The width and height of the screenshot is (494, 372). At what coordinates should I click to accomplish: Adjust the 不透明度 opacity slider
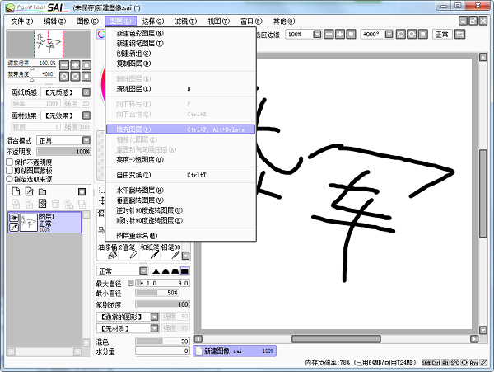coord(64,152)
